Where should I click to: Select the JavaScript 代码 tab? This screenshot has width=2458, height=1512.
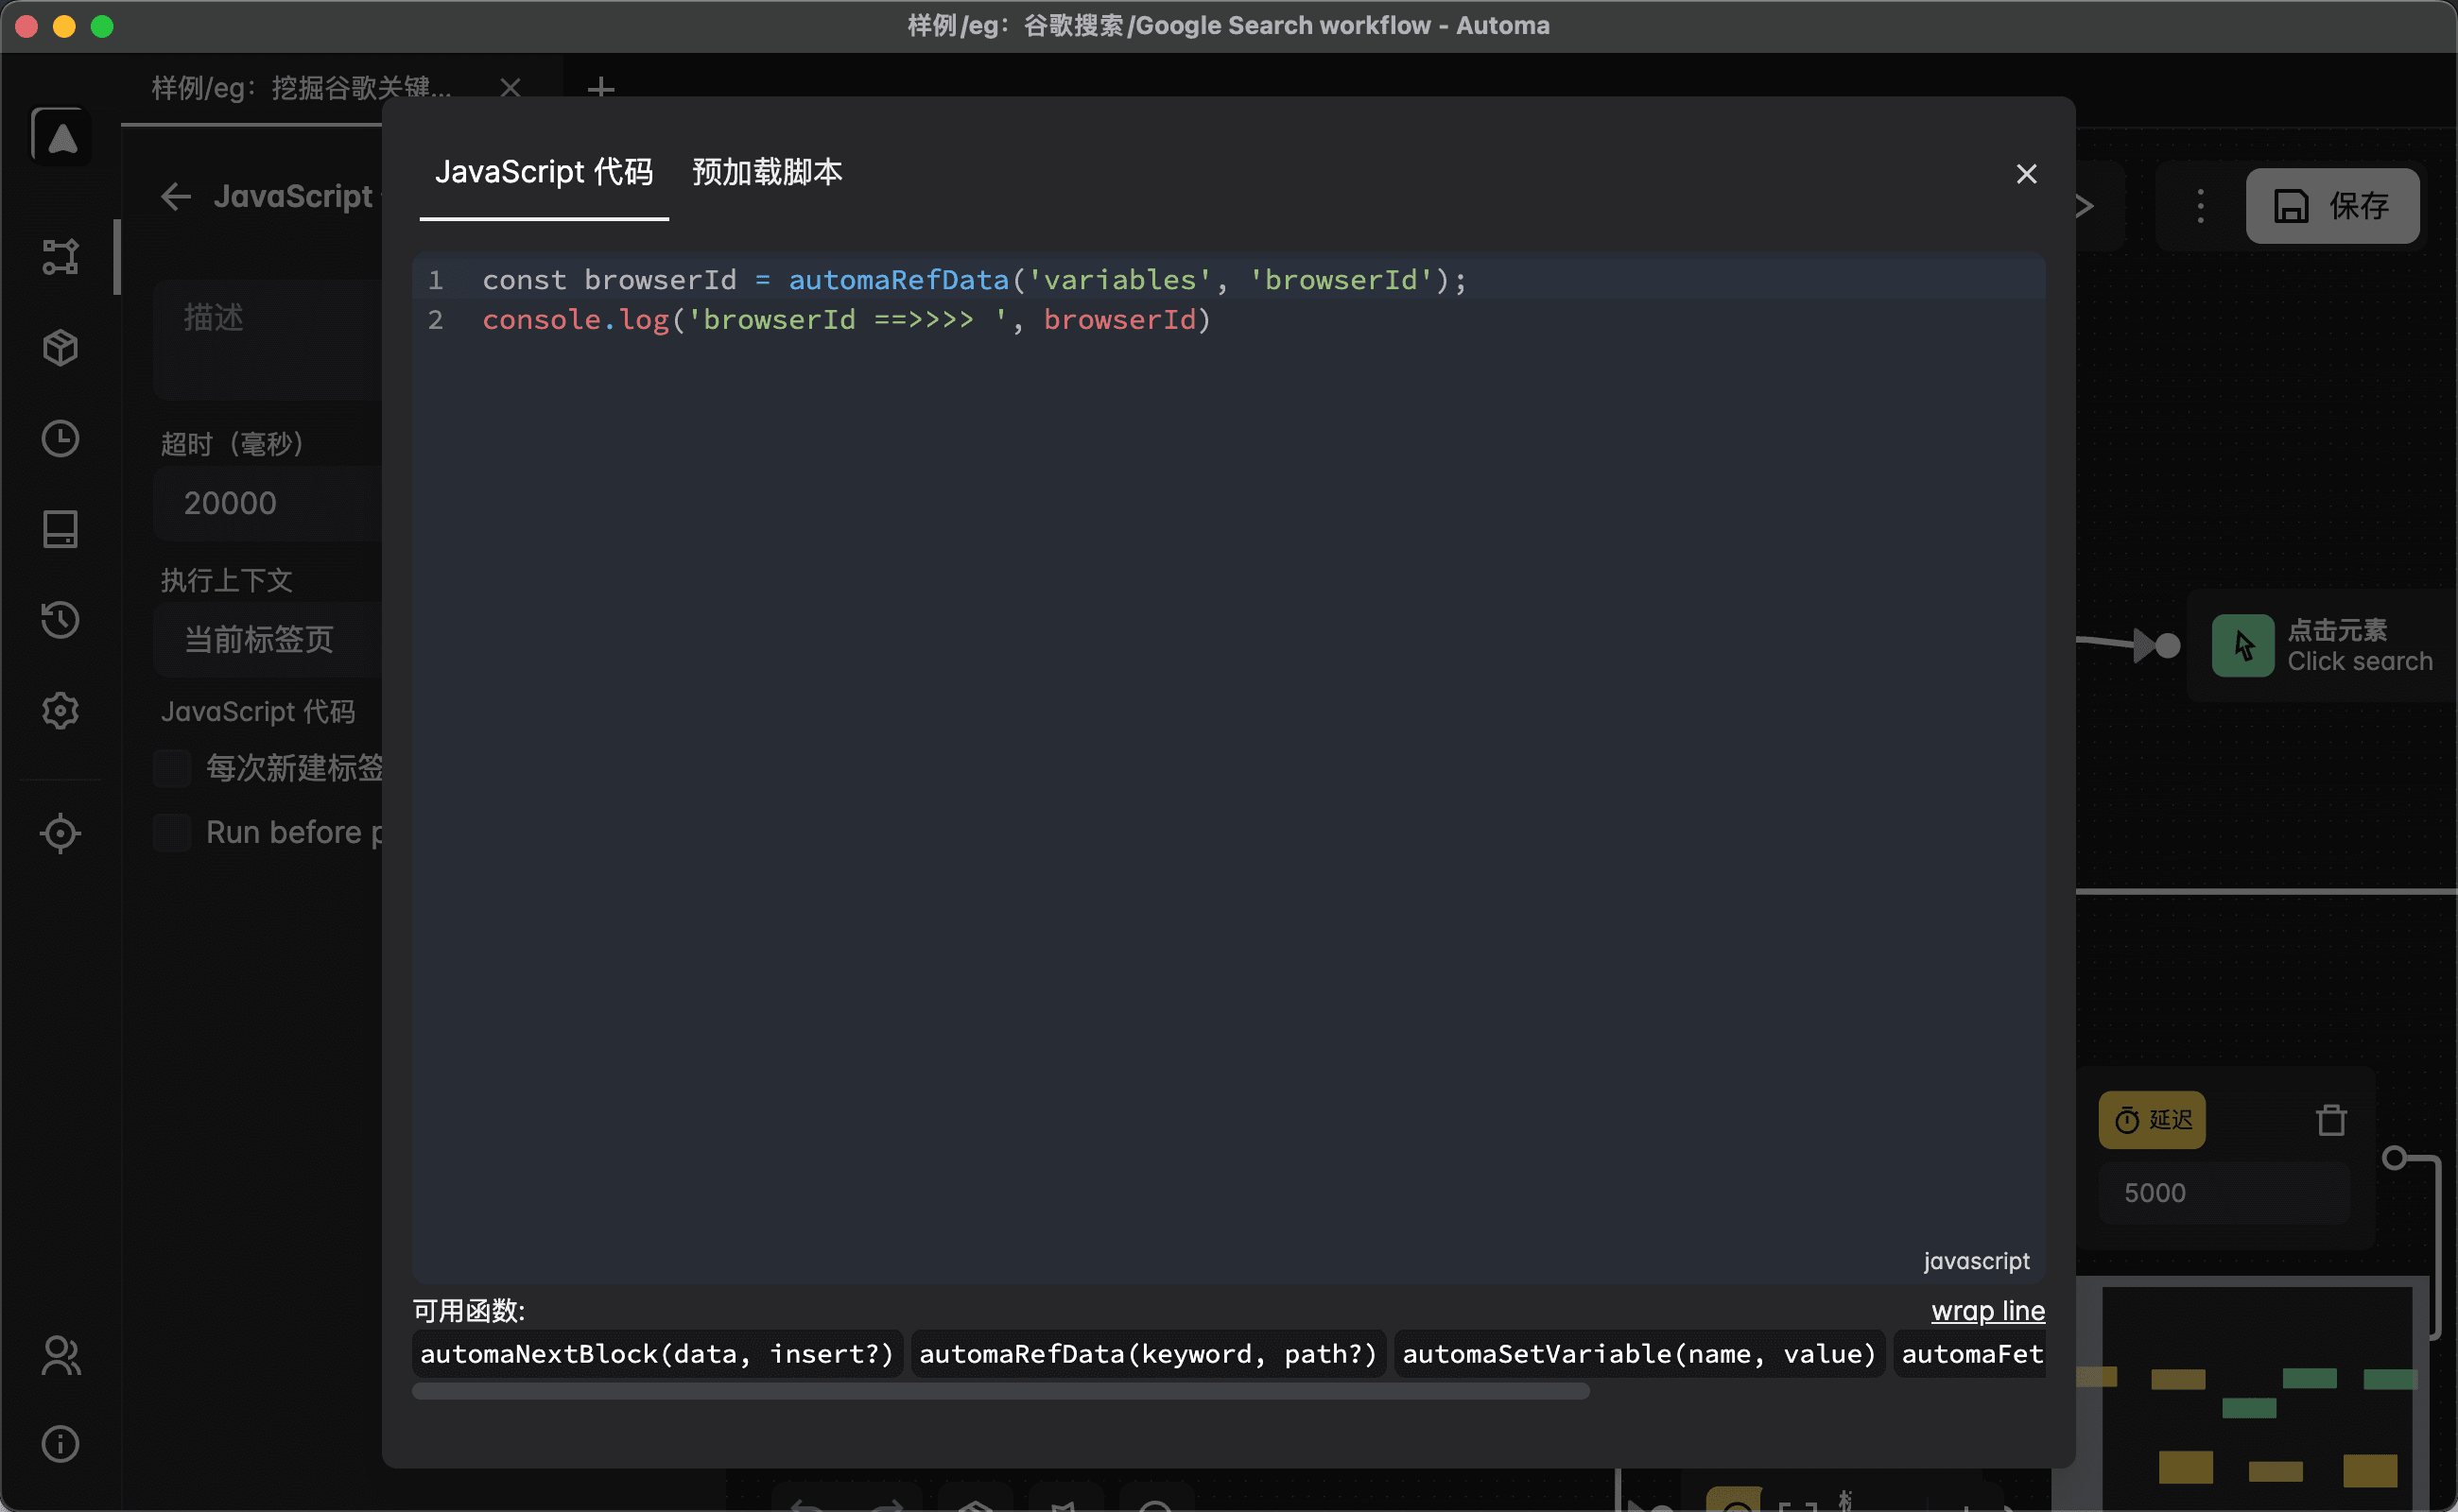point(544,172)
